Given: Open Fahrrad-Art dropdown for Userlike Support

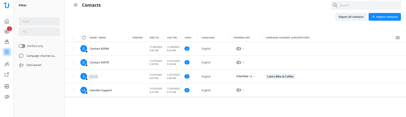Looking at the screenshot, I should [240, 90].
